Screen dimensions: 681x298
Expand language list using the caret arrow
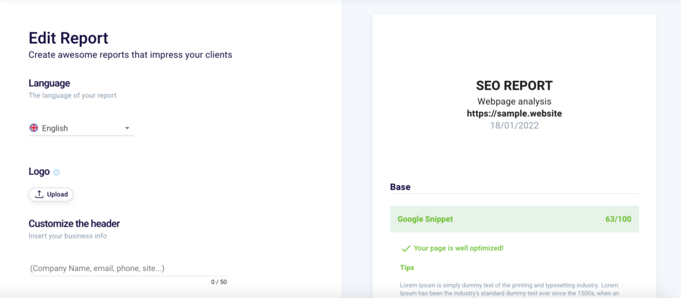tap(127, 128)
